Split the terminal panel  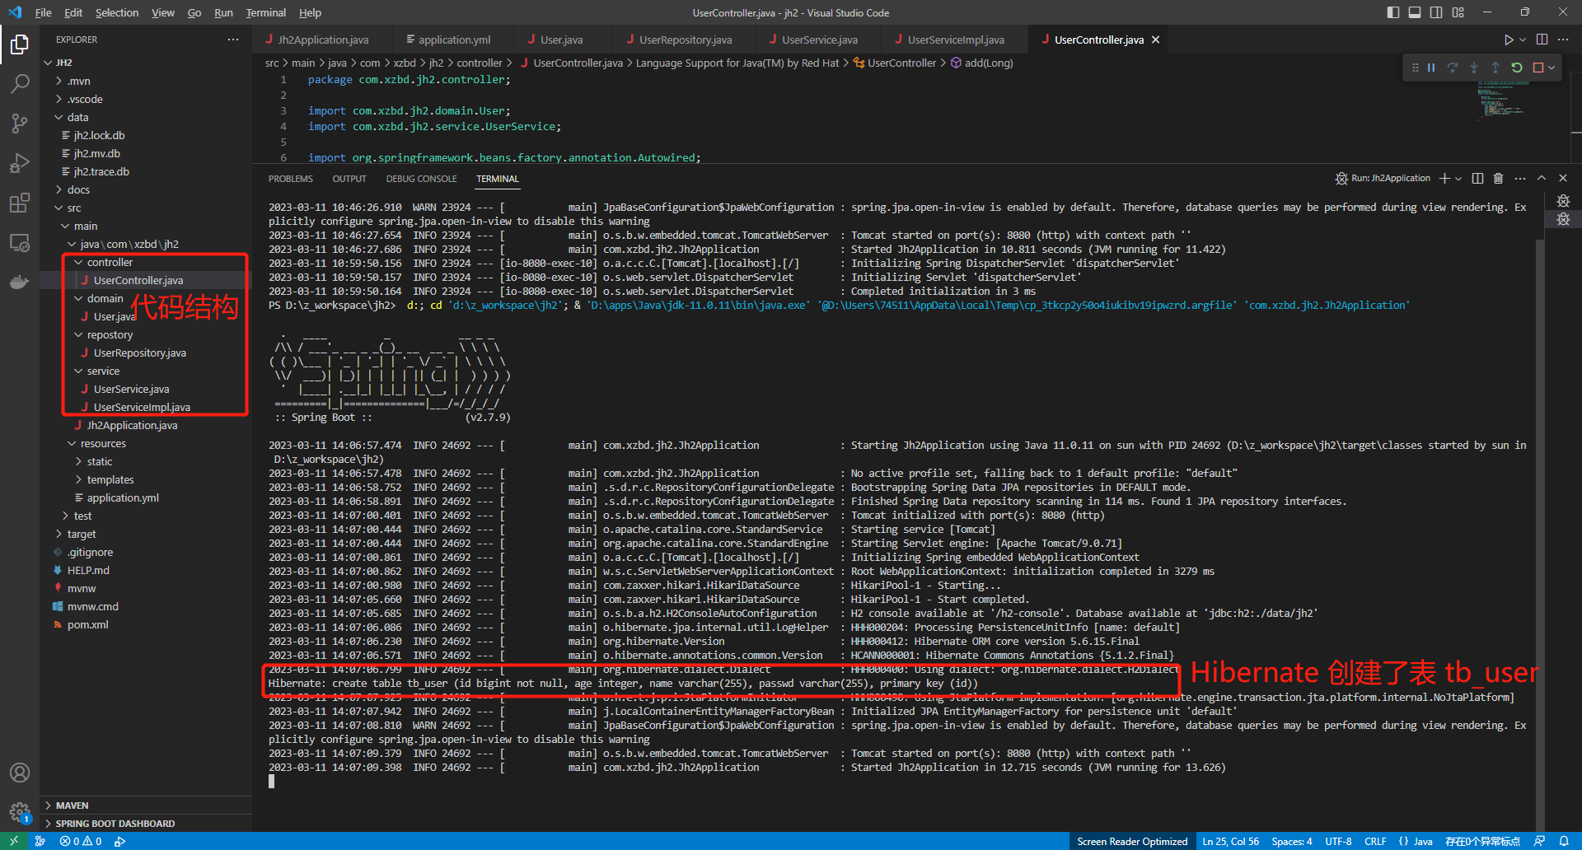tap(1477, 178)
